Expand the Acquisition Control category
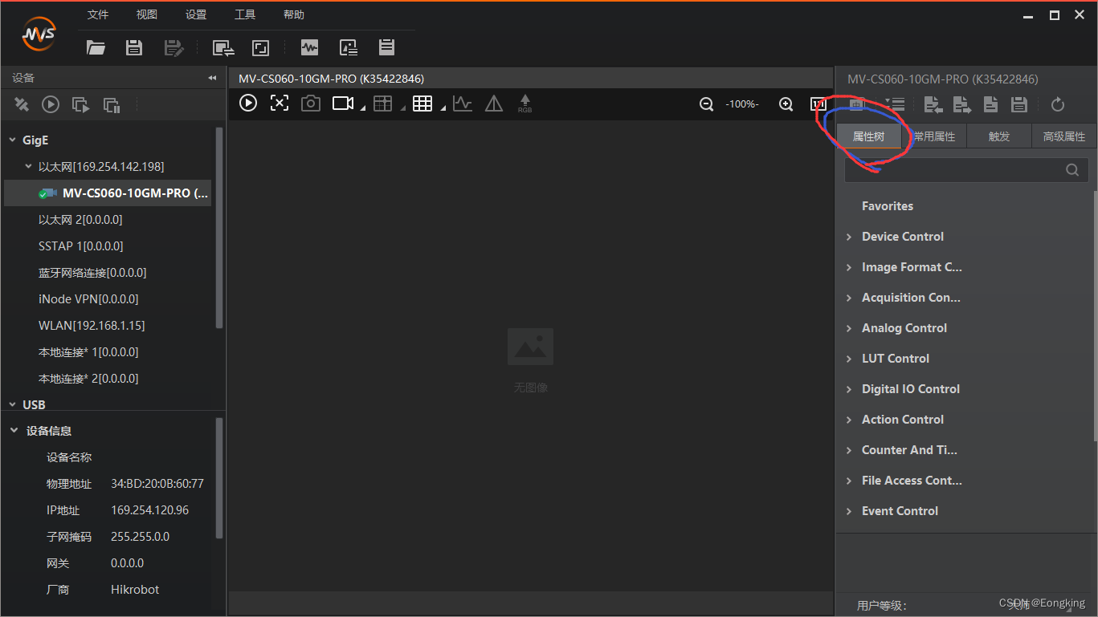The width and height of the screenshot is (1098, 617). coord(849,298)
